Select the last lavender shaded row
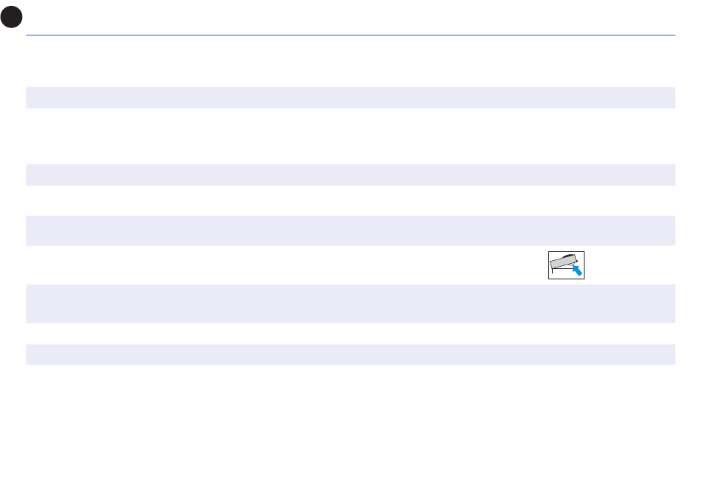 click(x=350, y=355)
